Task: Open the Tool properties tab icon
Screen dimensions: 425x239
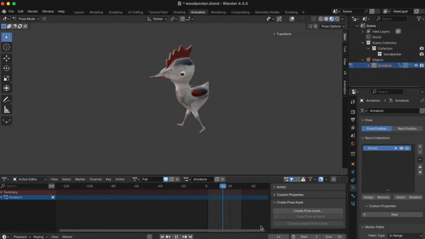Action: click(353, 102)
